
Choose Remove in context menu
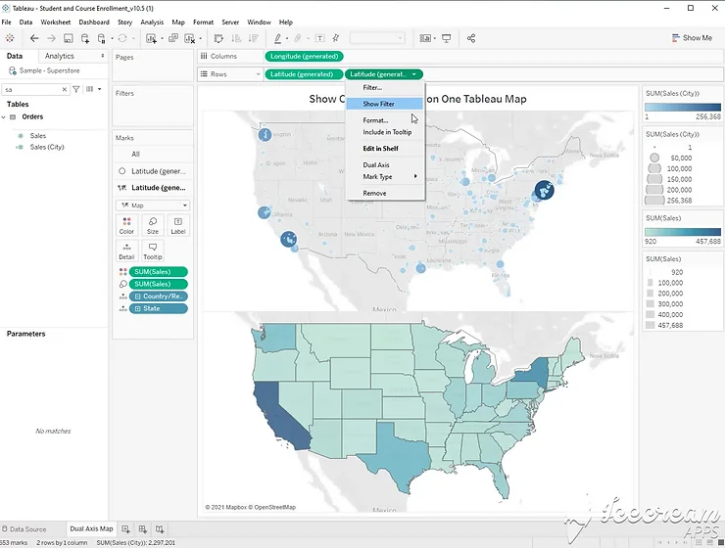coord(384,193)
